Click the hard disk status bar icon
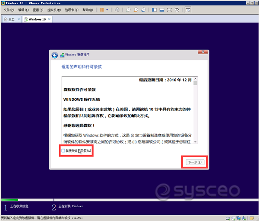 [228, 218]
